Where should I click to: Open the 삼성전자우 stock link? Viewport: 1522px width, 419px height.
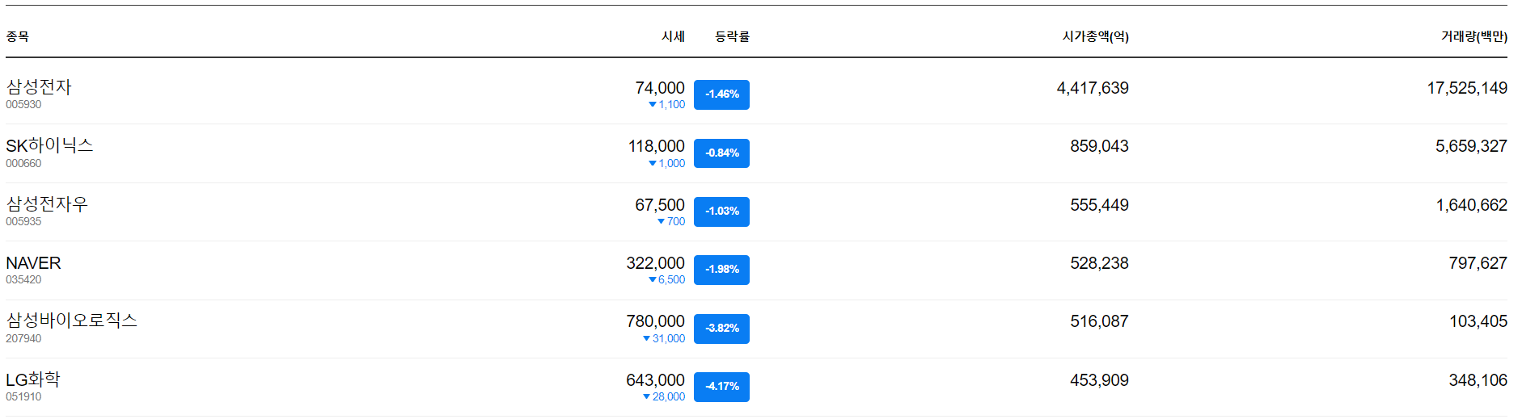click(x=47, y=204)
